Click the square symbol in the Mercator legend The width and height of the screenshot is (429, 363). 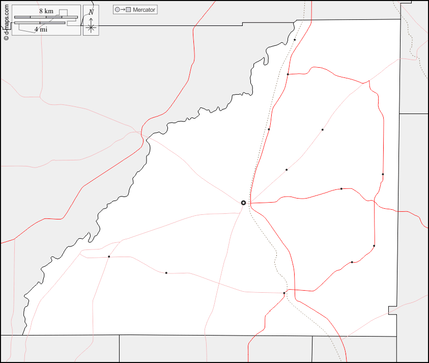(128, 10)
